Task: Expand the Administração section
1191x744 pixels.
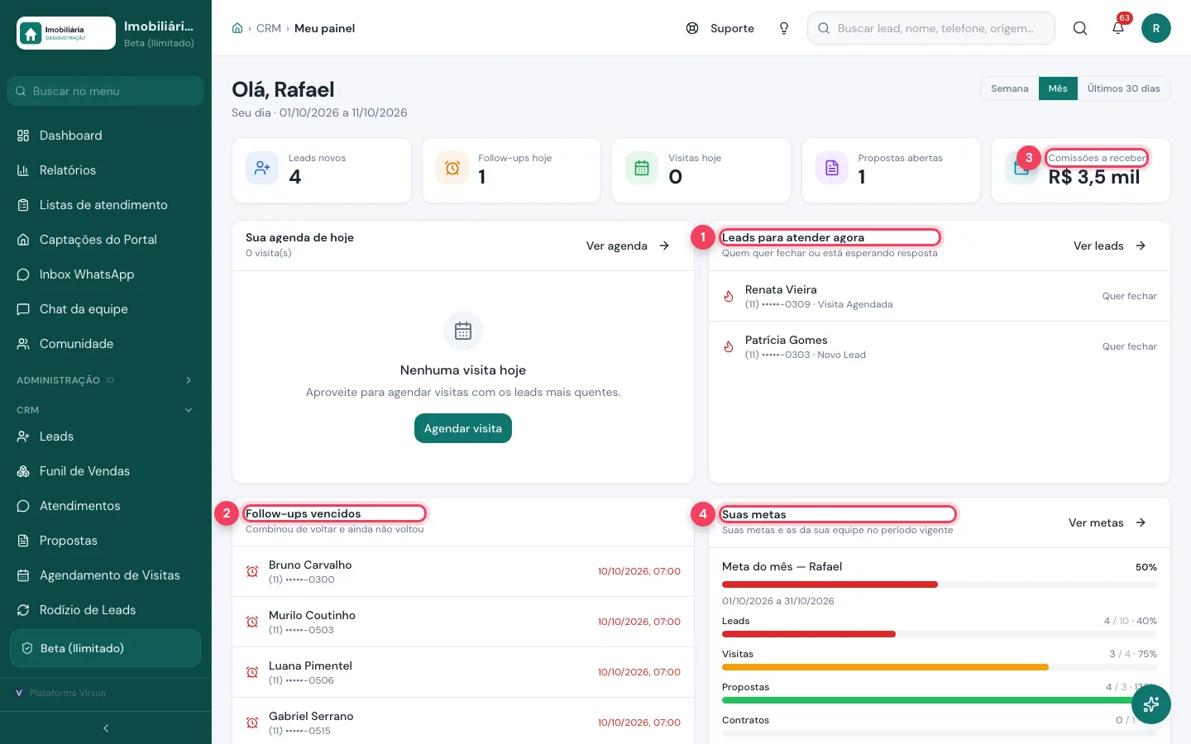Action: (x=106, y=380)
